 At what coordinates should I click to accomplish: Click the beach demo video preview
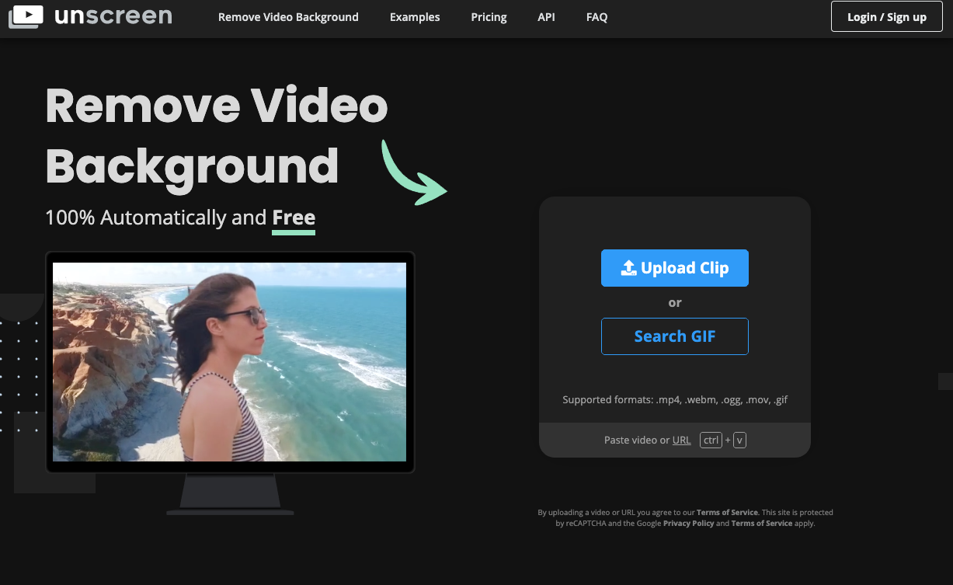(229, 362)
